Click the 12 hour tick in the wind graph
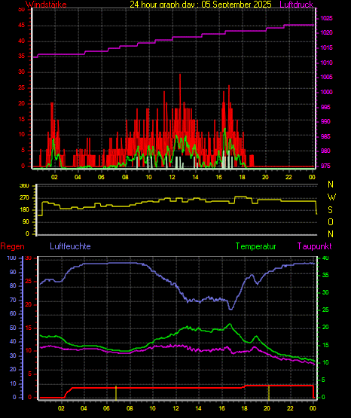351x418 pixels. coord(172,177)
